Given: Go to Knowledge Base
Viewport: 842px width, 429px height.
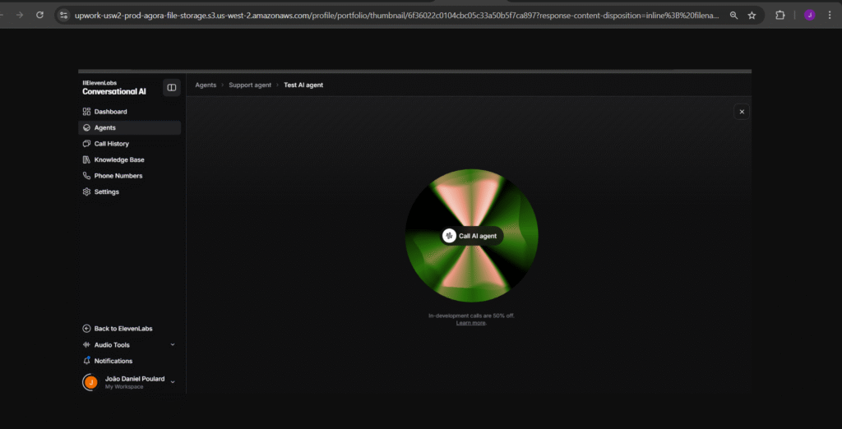Looking at the screenshot, I should click(118, 160).
